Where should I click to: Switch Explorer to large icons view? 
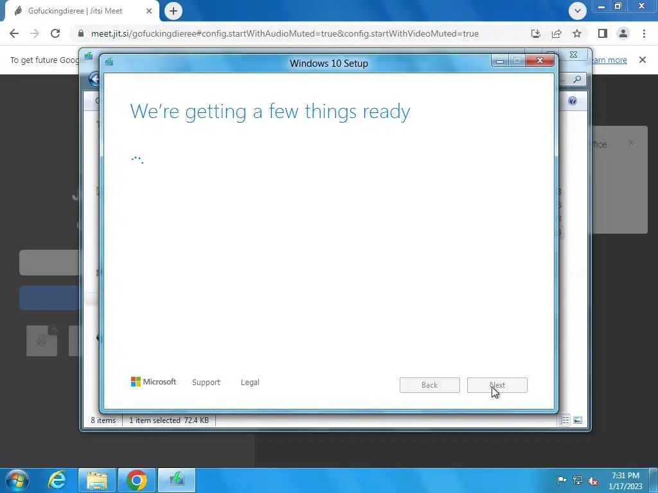pos(578,420)
